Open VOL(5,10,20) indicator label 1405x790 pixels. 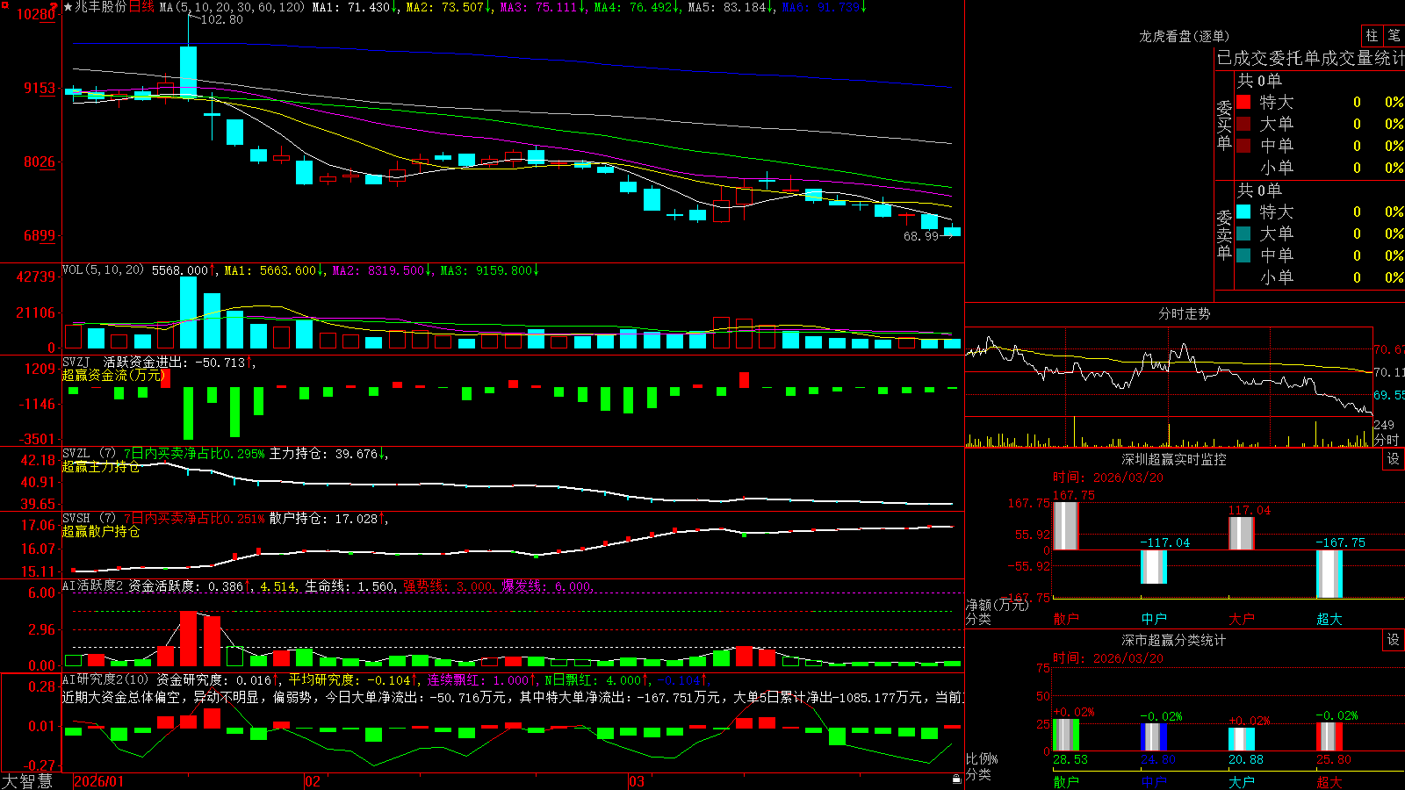103,270
